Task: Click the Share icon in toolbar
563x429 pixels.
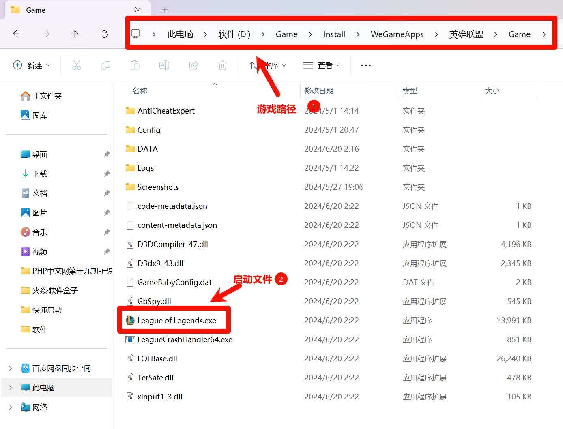Action: pos(193,65)
